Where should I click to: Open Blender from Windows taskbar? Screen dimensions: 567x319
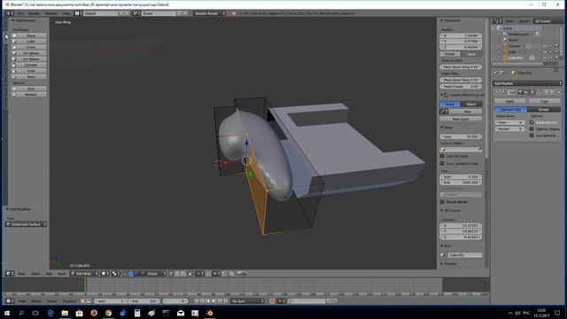click(209, 313)
